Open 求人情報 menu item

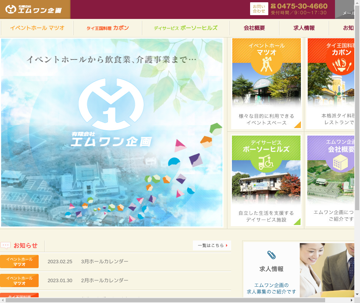pyautogui.click(x=304, y=28)
